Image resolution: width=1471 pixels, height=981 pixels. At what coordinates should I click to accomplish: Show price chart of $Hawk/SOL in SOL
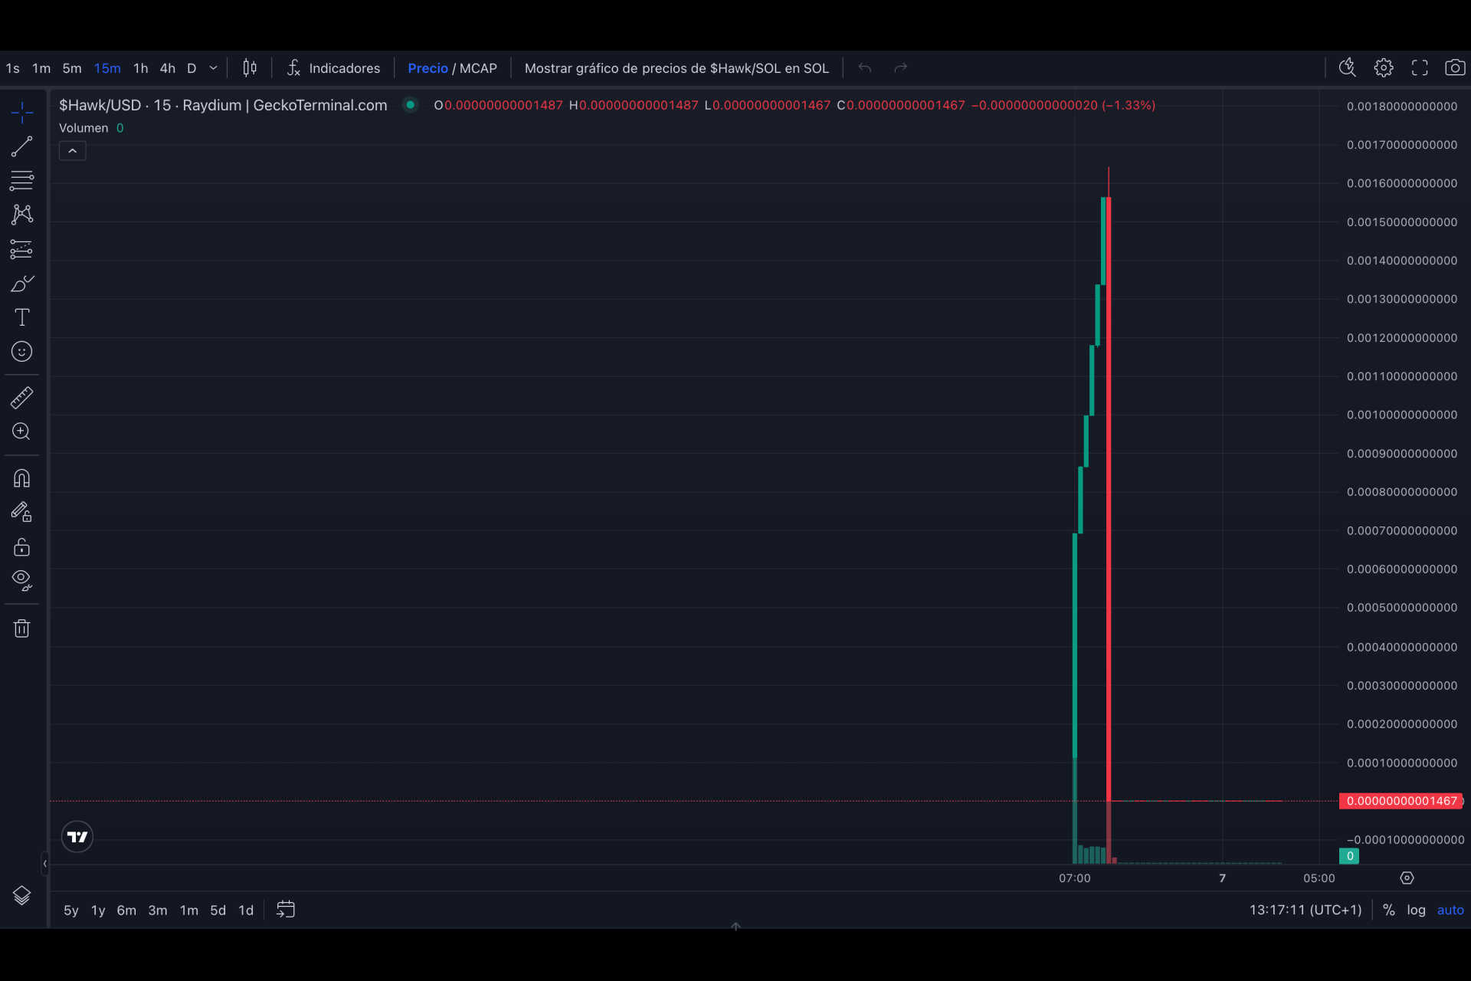tap(677, 68)
